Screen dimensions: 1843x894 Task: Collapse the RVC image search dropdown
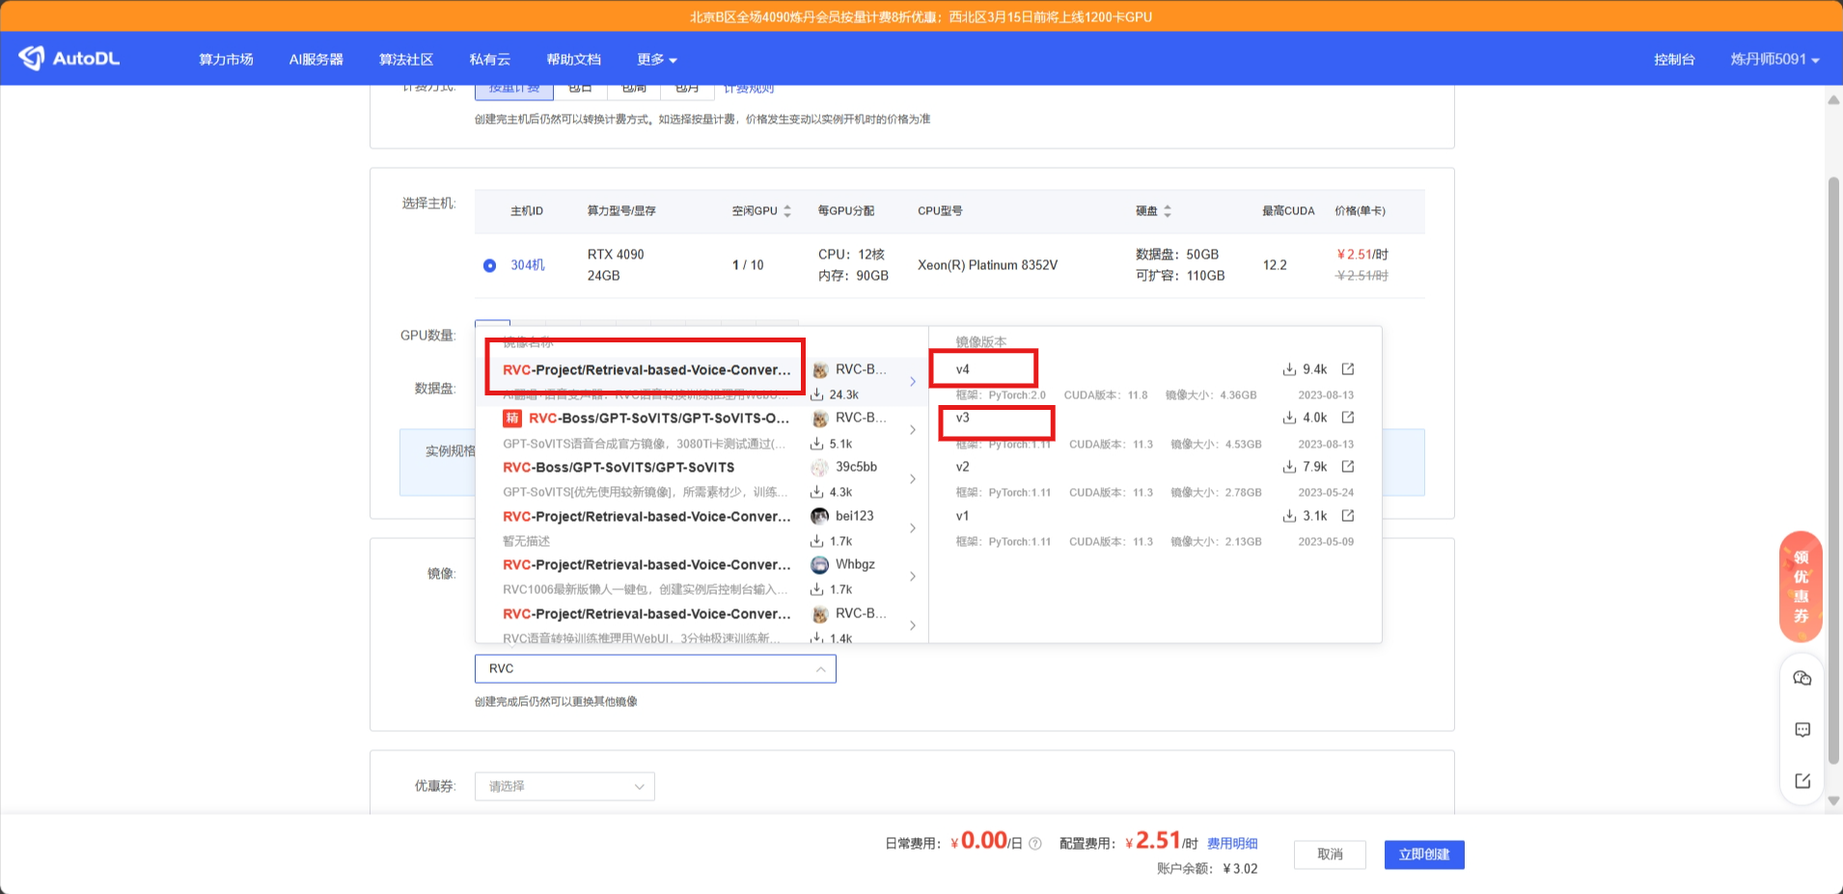[819, 668]
